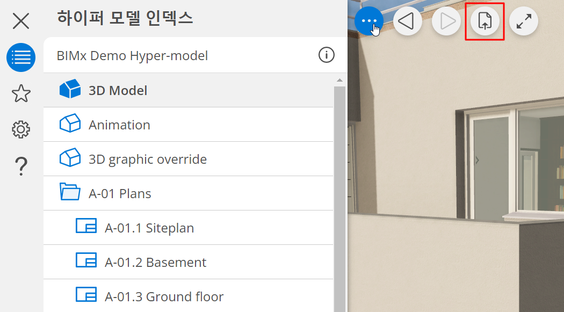Close the hyper-model index panel

(x=21, y=21)
